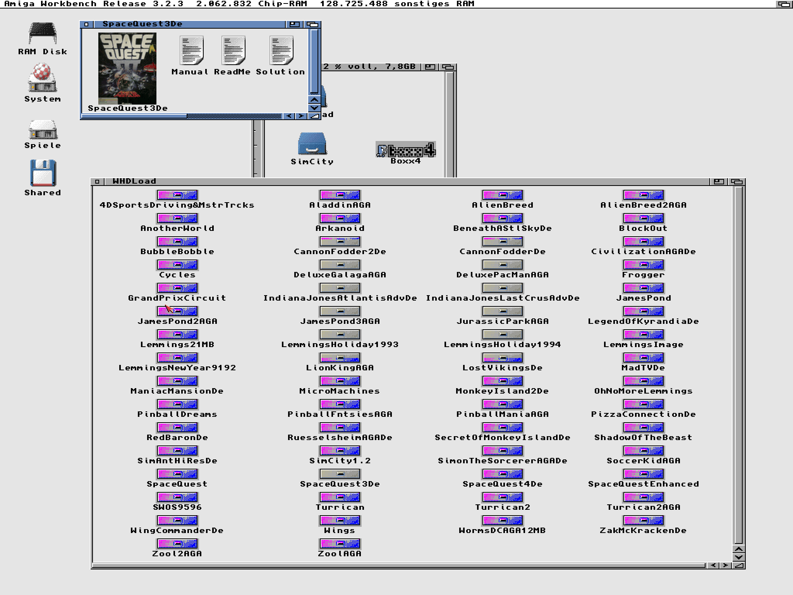The height and width of the screenshot is (595, 793).
Task: Click the SpaceQuest3De vertical scrollbar
Action: coord(314,62)
